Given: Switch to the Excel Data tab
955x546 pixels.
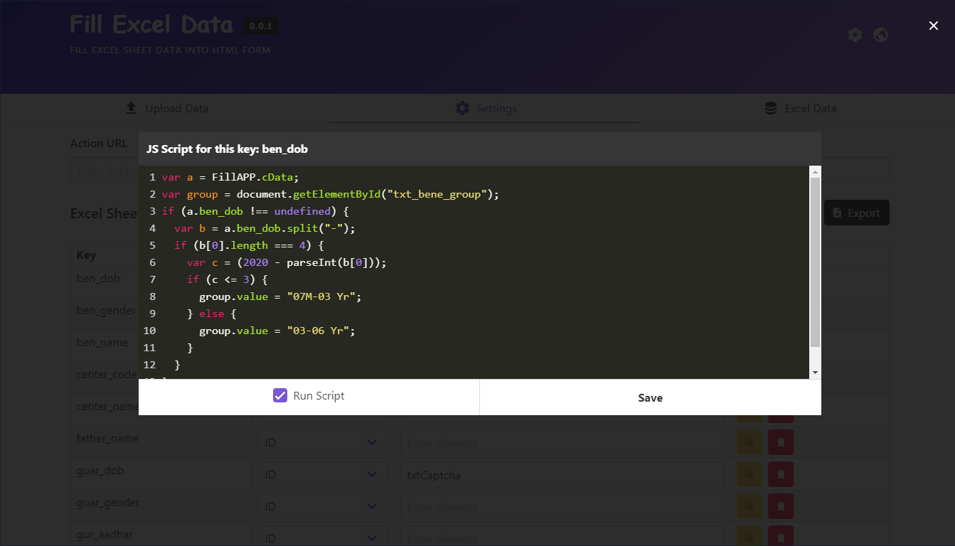Looking at the screenshot, I should [x=799, y=109].
